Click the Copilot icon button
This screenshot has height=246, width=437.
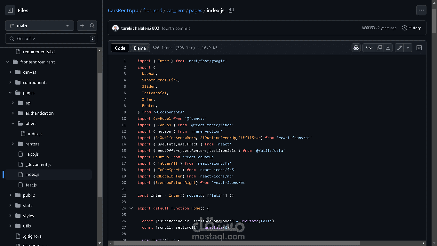coord(356,48)
